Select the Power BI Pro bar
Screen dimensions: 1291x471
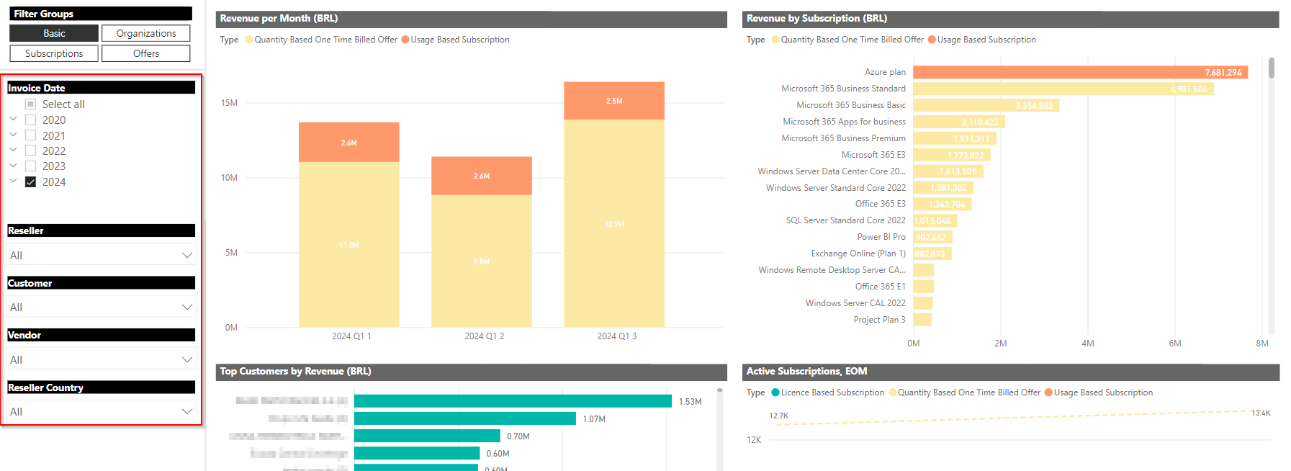pyautogui.click(x=933, y=237)
